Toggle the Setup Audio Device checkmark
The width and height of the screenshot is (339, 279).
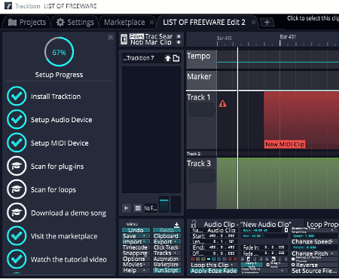pos(17,119)
